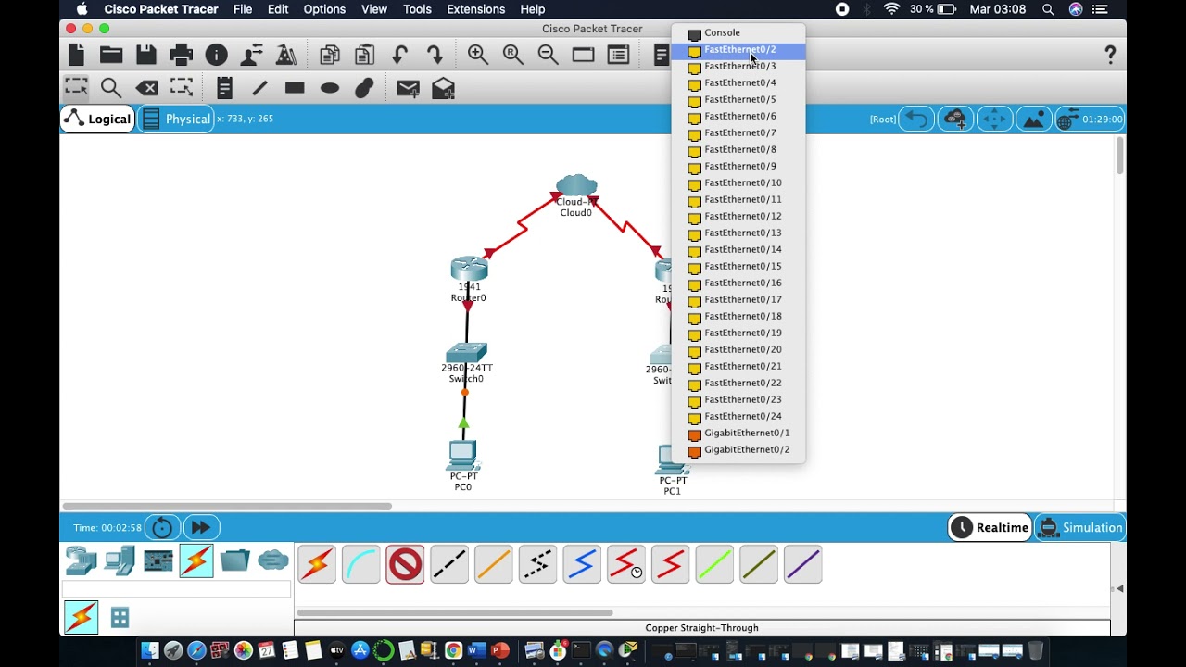Open the Options menu
The height and width of the screenshot is (667, 1186).
(x=324, y=9)
